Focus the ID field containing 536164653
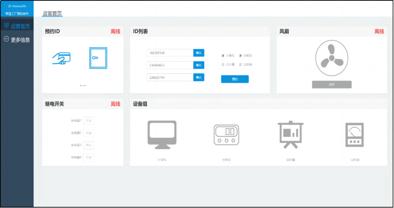The image size is (394, 208). point(170,65)
